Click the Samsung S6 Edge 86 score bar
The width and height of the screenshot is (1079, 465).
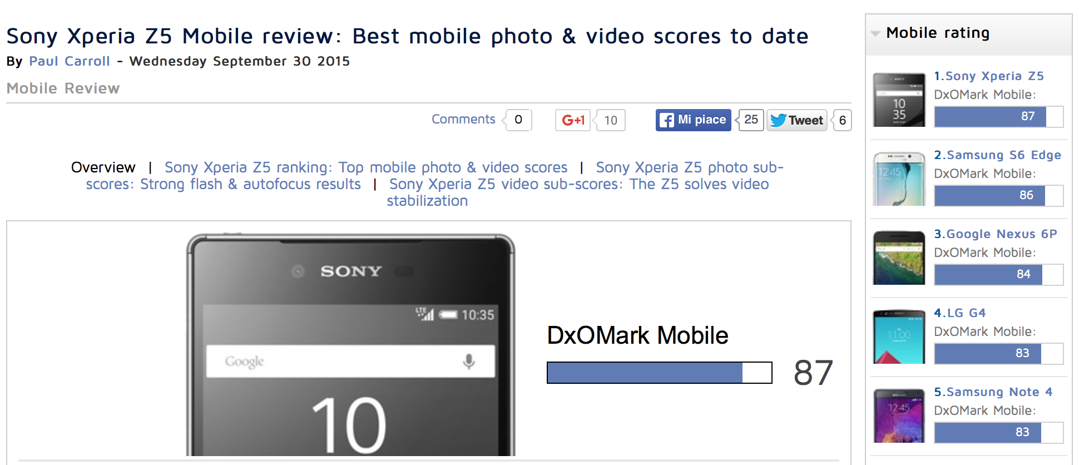pyautogui.click(x=999, y=196)
